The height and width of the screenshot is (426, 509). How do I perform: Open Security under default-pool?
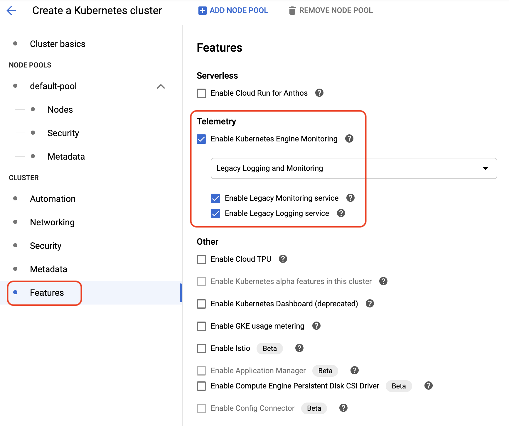(63, 133)
